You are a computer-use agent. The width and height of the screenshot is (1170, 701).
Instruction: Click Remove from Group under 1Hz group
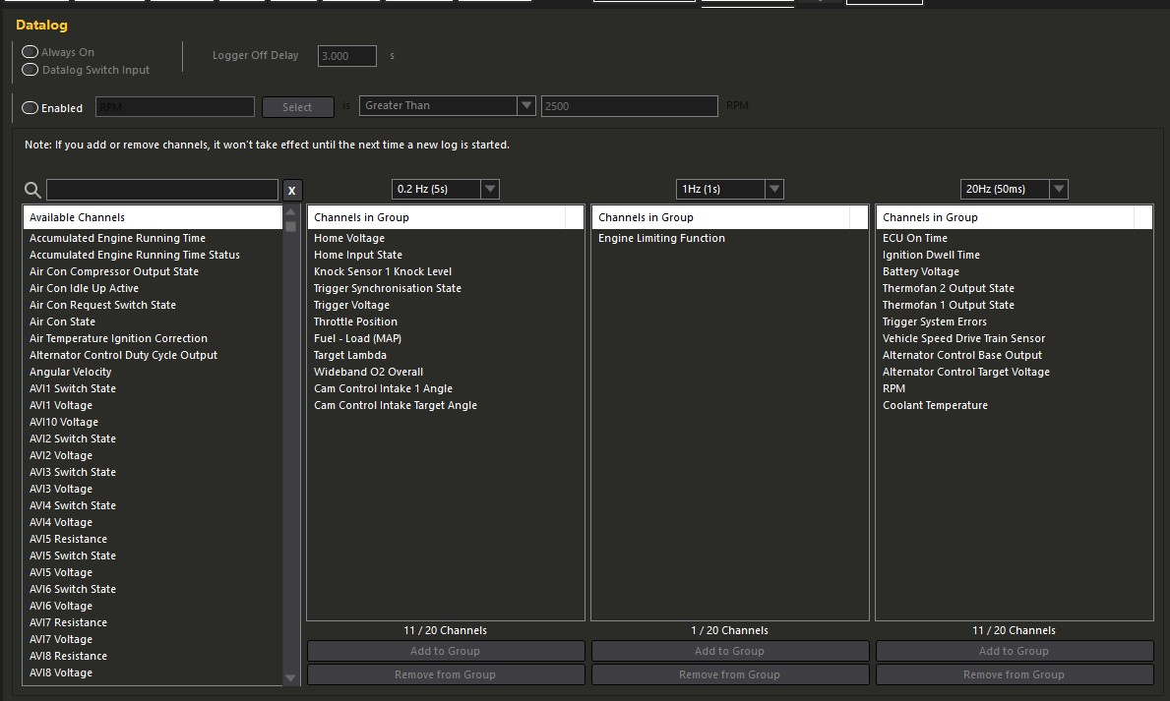click(730, 674)
